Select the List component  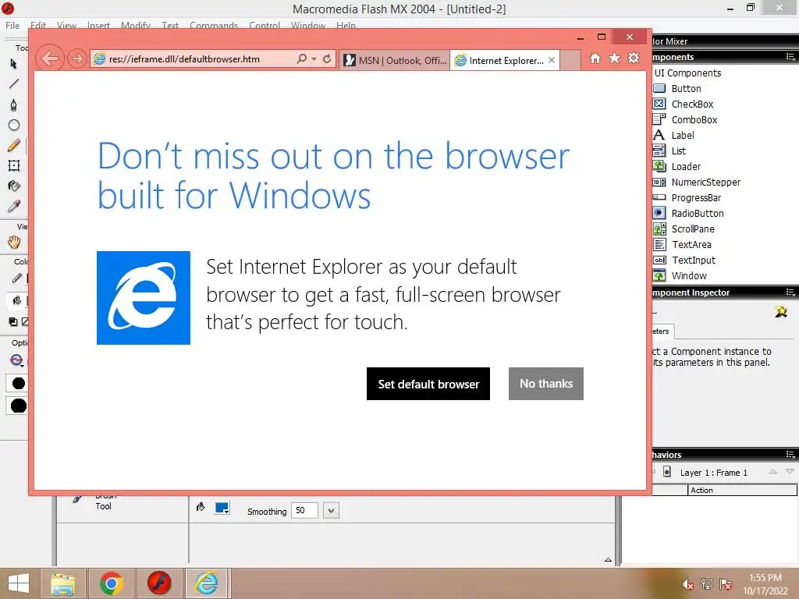point(678,151)
